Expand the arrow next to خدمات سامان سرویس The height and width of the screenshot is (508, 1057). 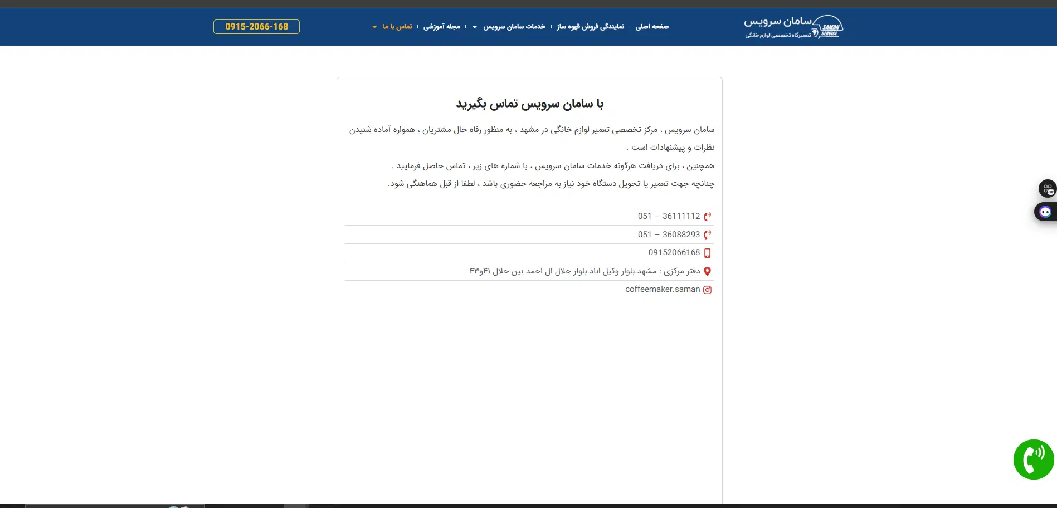tap(475, 27)
